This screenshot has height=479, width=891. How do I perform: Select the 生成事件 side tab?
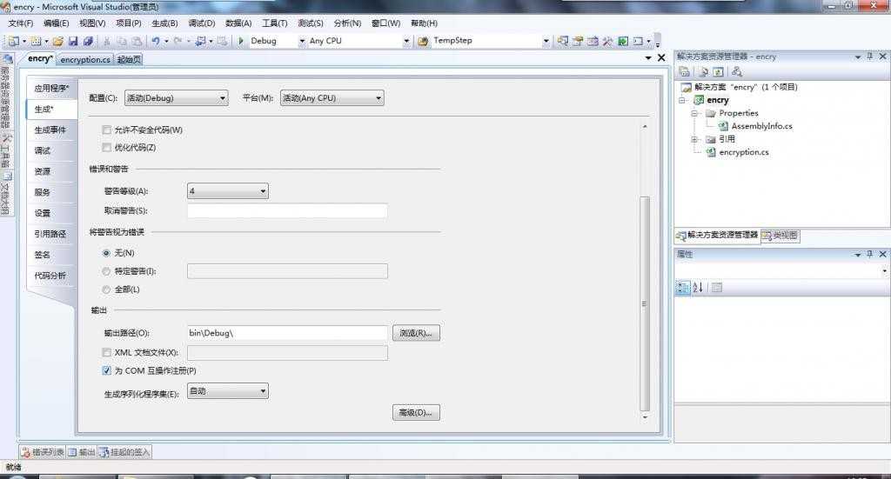(x=50, y=130)
